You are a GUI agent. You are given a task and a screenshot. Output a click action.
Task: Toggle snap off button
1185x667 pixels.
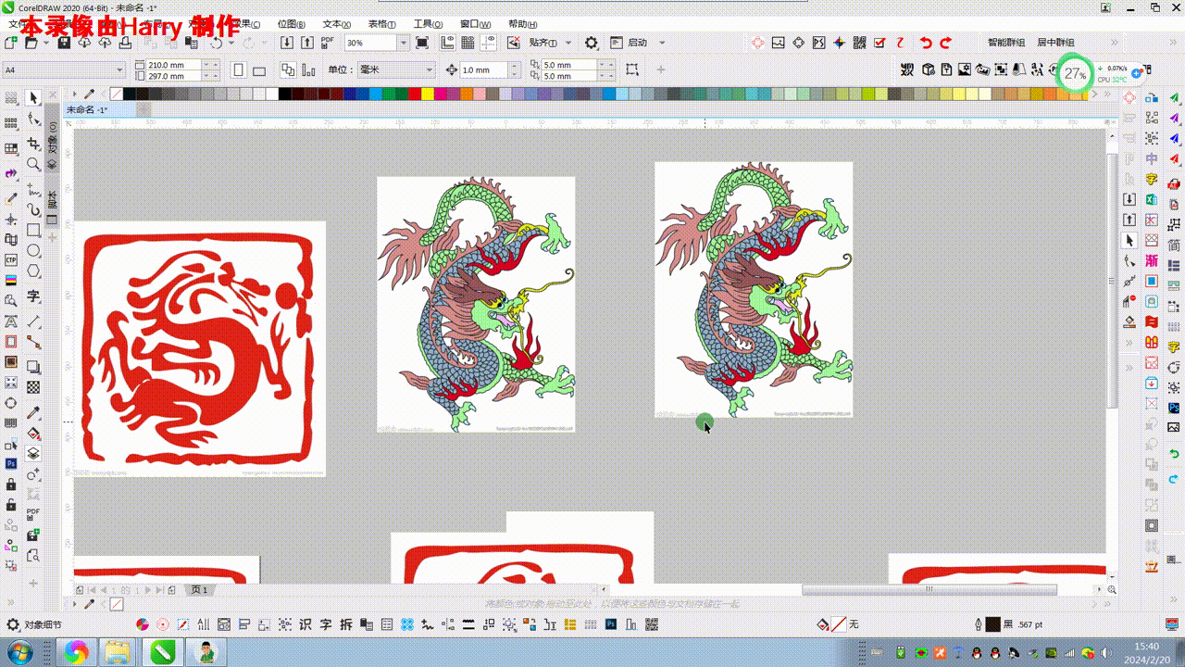click(x=514, y=43)
